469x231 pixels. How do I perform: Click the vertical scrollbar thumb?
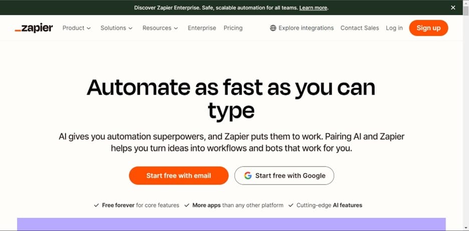(465, 10)
